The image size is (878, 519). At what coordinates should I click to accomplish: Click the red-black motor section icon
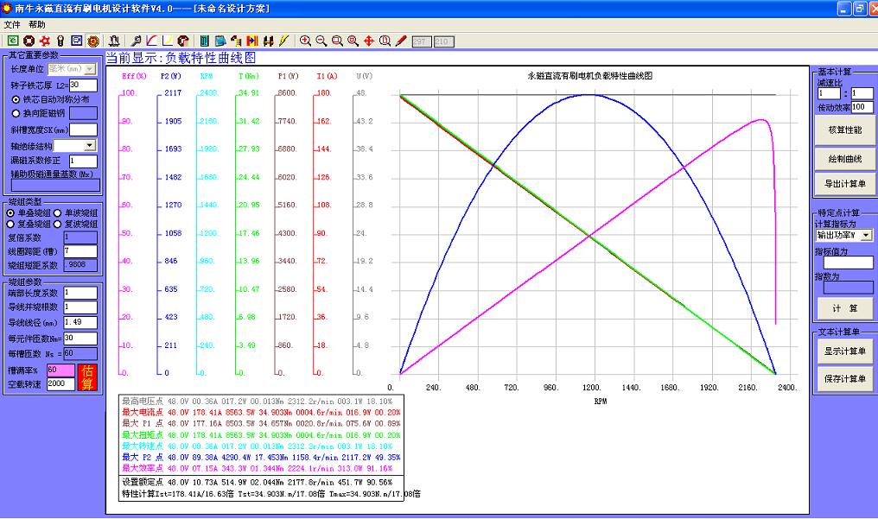click(x=183, y=41)
